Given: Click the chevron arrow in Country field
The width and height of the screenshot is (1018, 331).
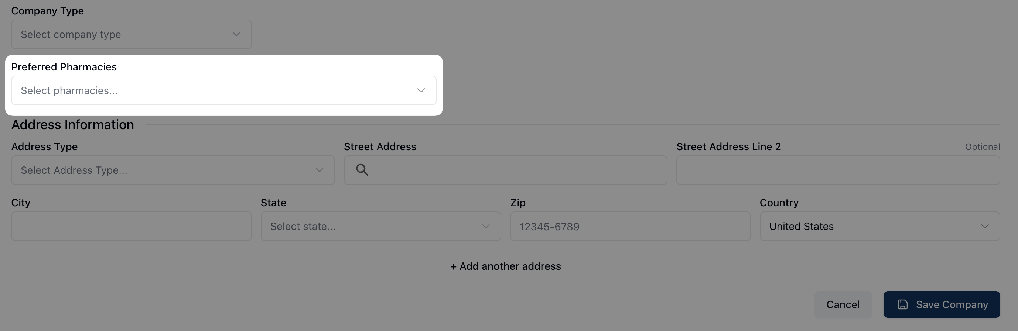Looking at the screenshot, I should [x=984, y=226].
